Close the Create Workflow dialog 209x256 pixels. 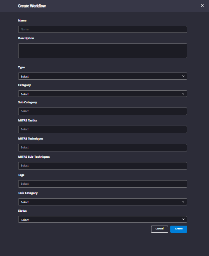point(202,5)
